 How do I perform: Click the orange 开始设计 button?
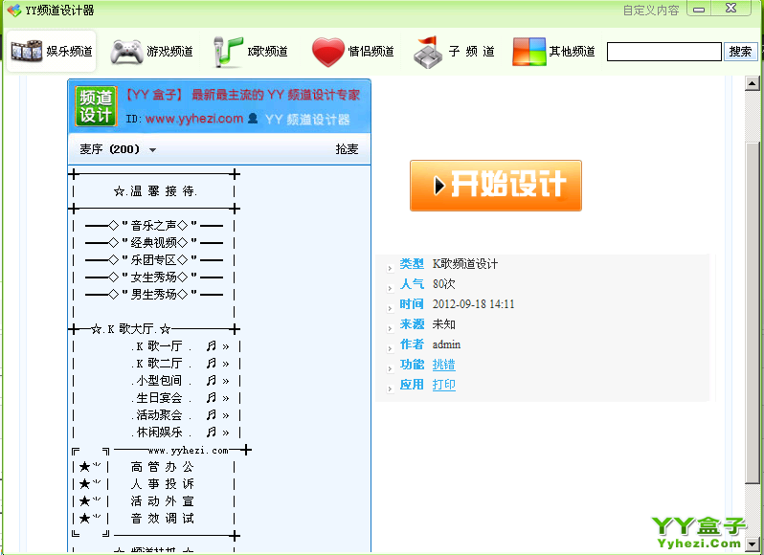pos(496,186)
